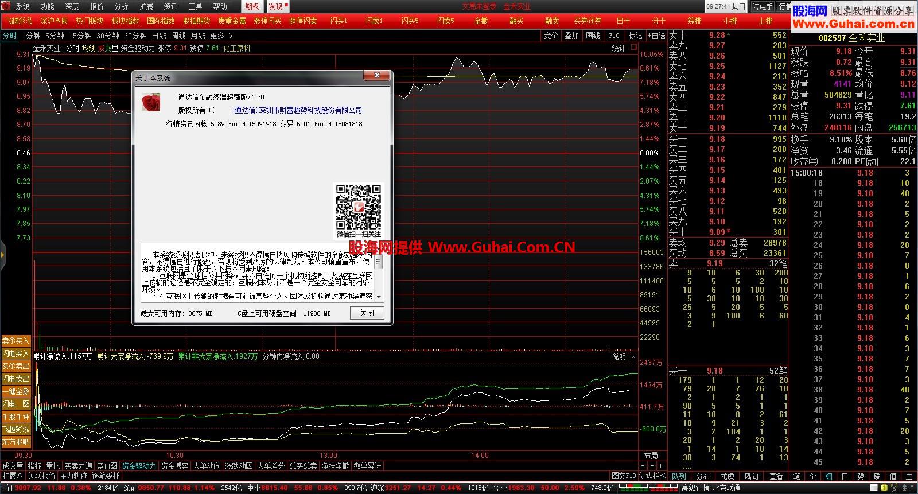Switch to the 资金博弈 indicator tab
The width and height of the screenshot is (918, 494).
pyautogui.click(x=174, y=466)
